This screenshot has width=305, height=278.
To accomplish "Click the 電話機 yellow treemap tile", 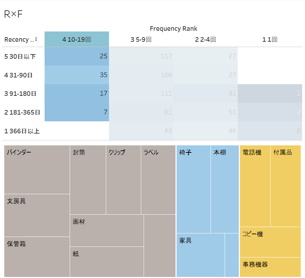I will pos(255,186).
